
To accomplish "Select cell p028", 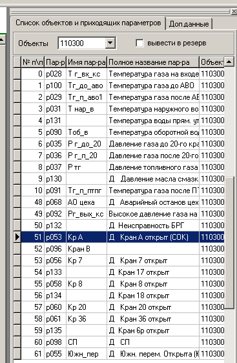I will (56, 74).
